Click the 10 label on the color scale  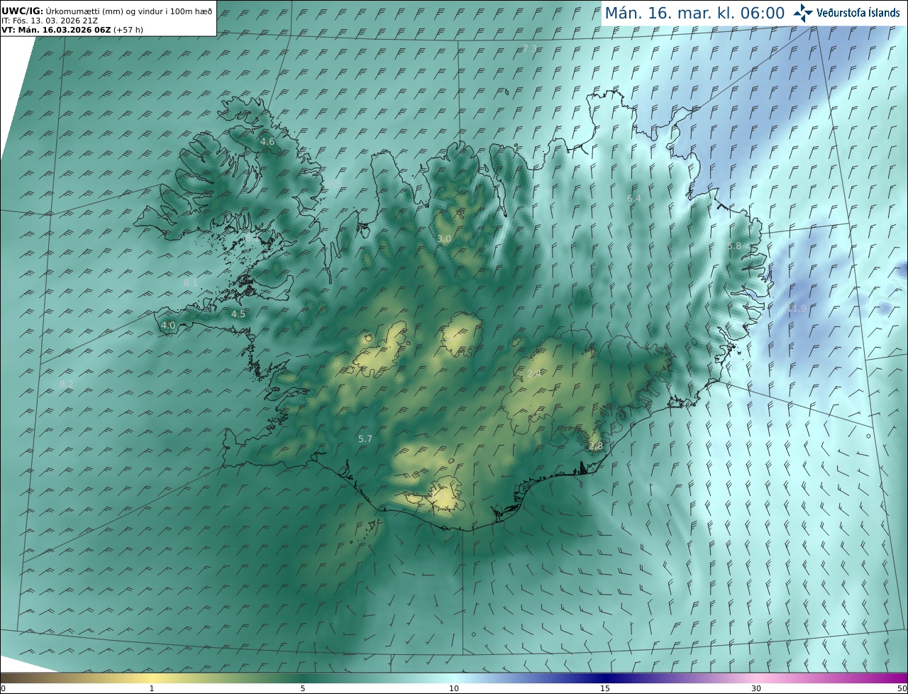[x=454, y=688]
